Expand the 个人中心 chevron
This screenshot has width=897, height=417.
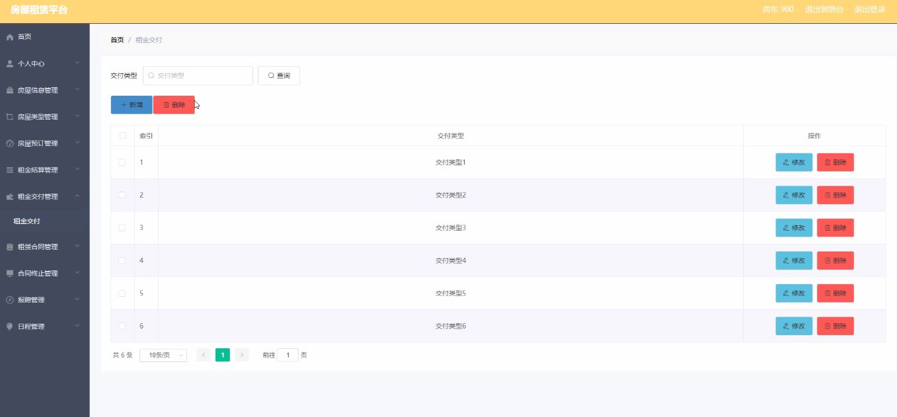click(77, 63)
